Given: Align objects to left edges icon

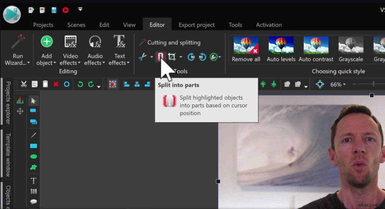Looking at the screenshot, I should (x=126, y=84).
